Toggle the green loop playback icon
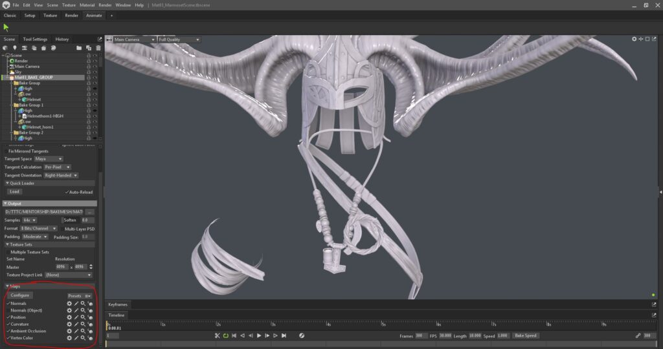 (x=225, y=335)
